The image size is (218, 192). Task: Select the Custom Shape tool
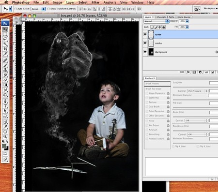(5, 116)
